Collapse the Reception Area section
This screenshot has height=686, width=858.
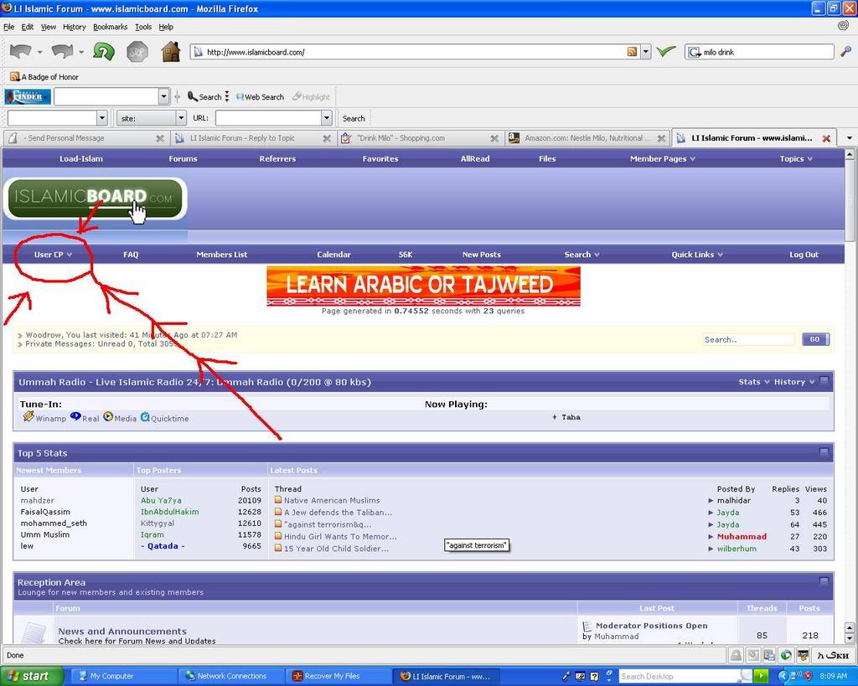click(x=824, y=581)
